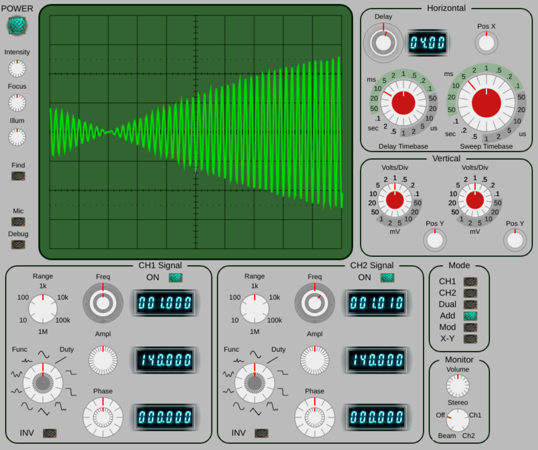Viewport: 538px width, 450px height.
Task: Click the Monitor Volume knob
Action: click(458, 386)
